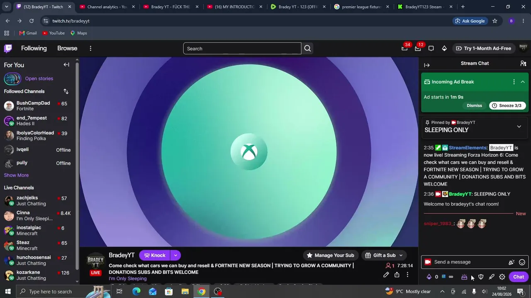531x298 pixels.
Task: Bookmark this page with the star icon
Action: tap(494, 21)
